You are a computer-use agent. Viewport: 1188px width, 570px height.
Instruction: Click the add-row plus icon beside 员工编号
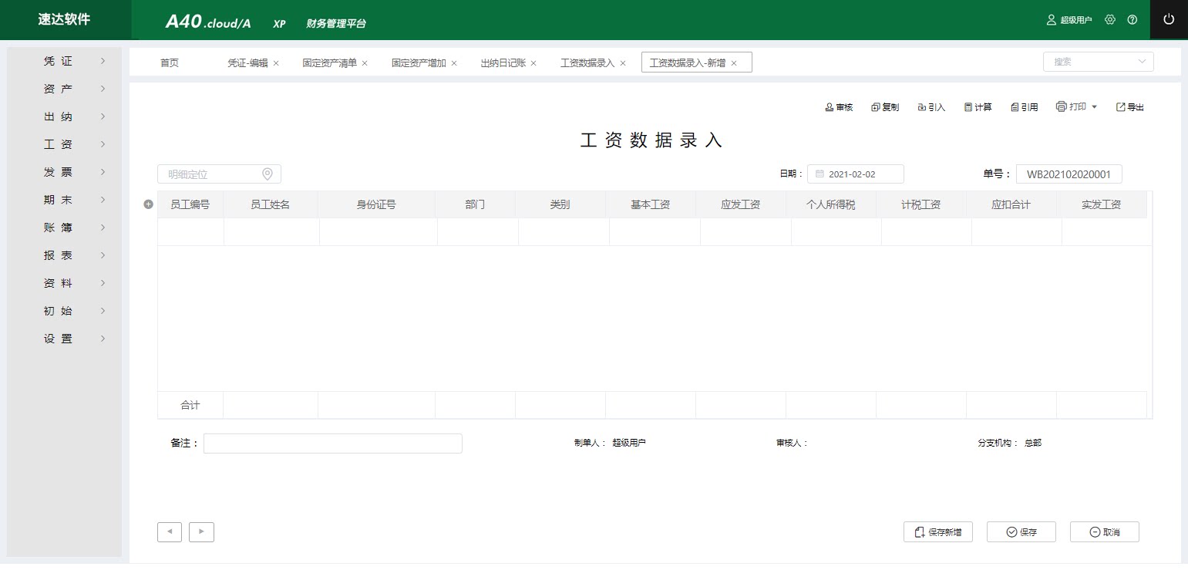(149, 204)
